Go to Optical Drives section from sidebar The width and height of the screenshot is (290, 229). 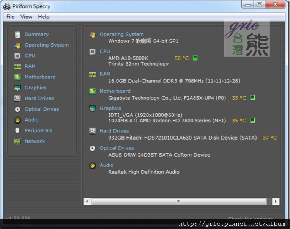[x=42, y=109]
